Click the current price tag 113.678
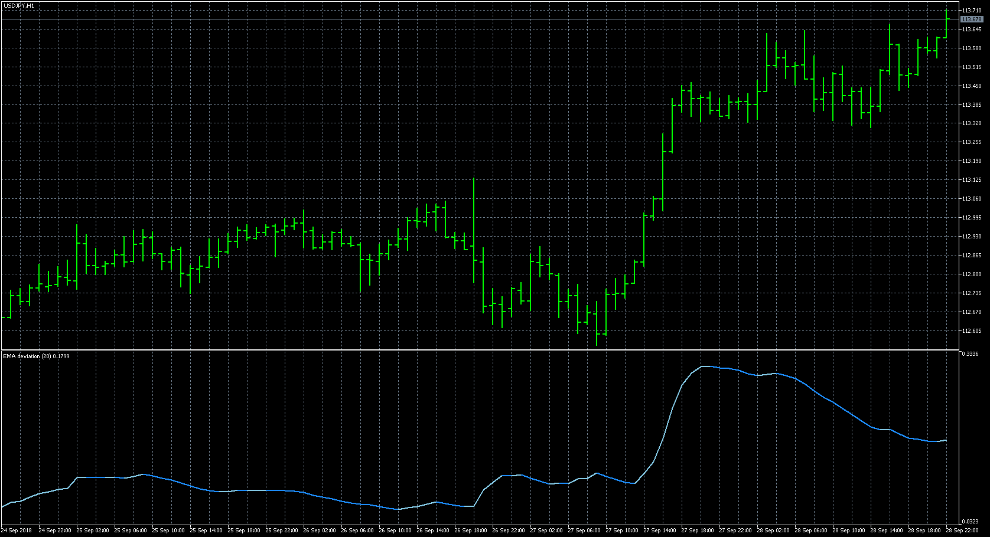Image resolution: width=990 pixels, height=537 pixels. tap(972, 19)
